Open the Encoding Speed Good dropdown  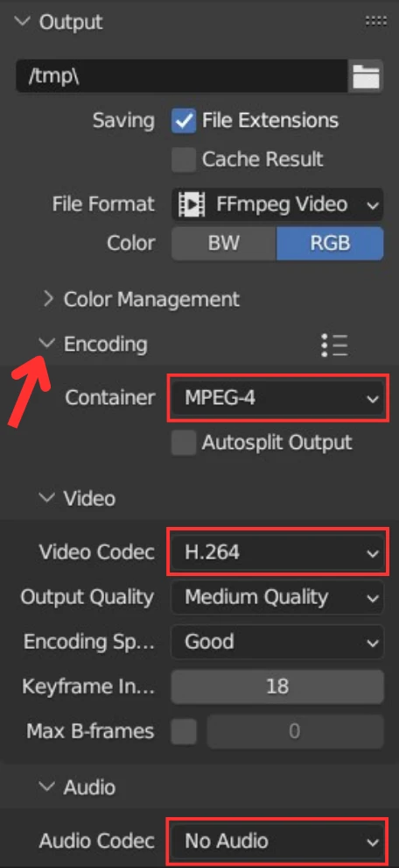277,642
